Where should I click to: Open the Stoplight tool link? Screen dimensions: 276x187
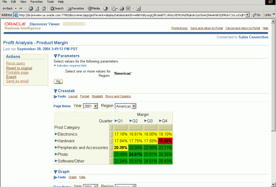tap(97, 96)
